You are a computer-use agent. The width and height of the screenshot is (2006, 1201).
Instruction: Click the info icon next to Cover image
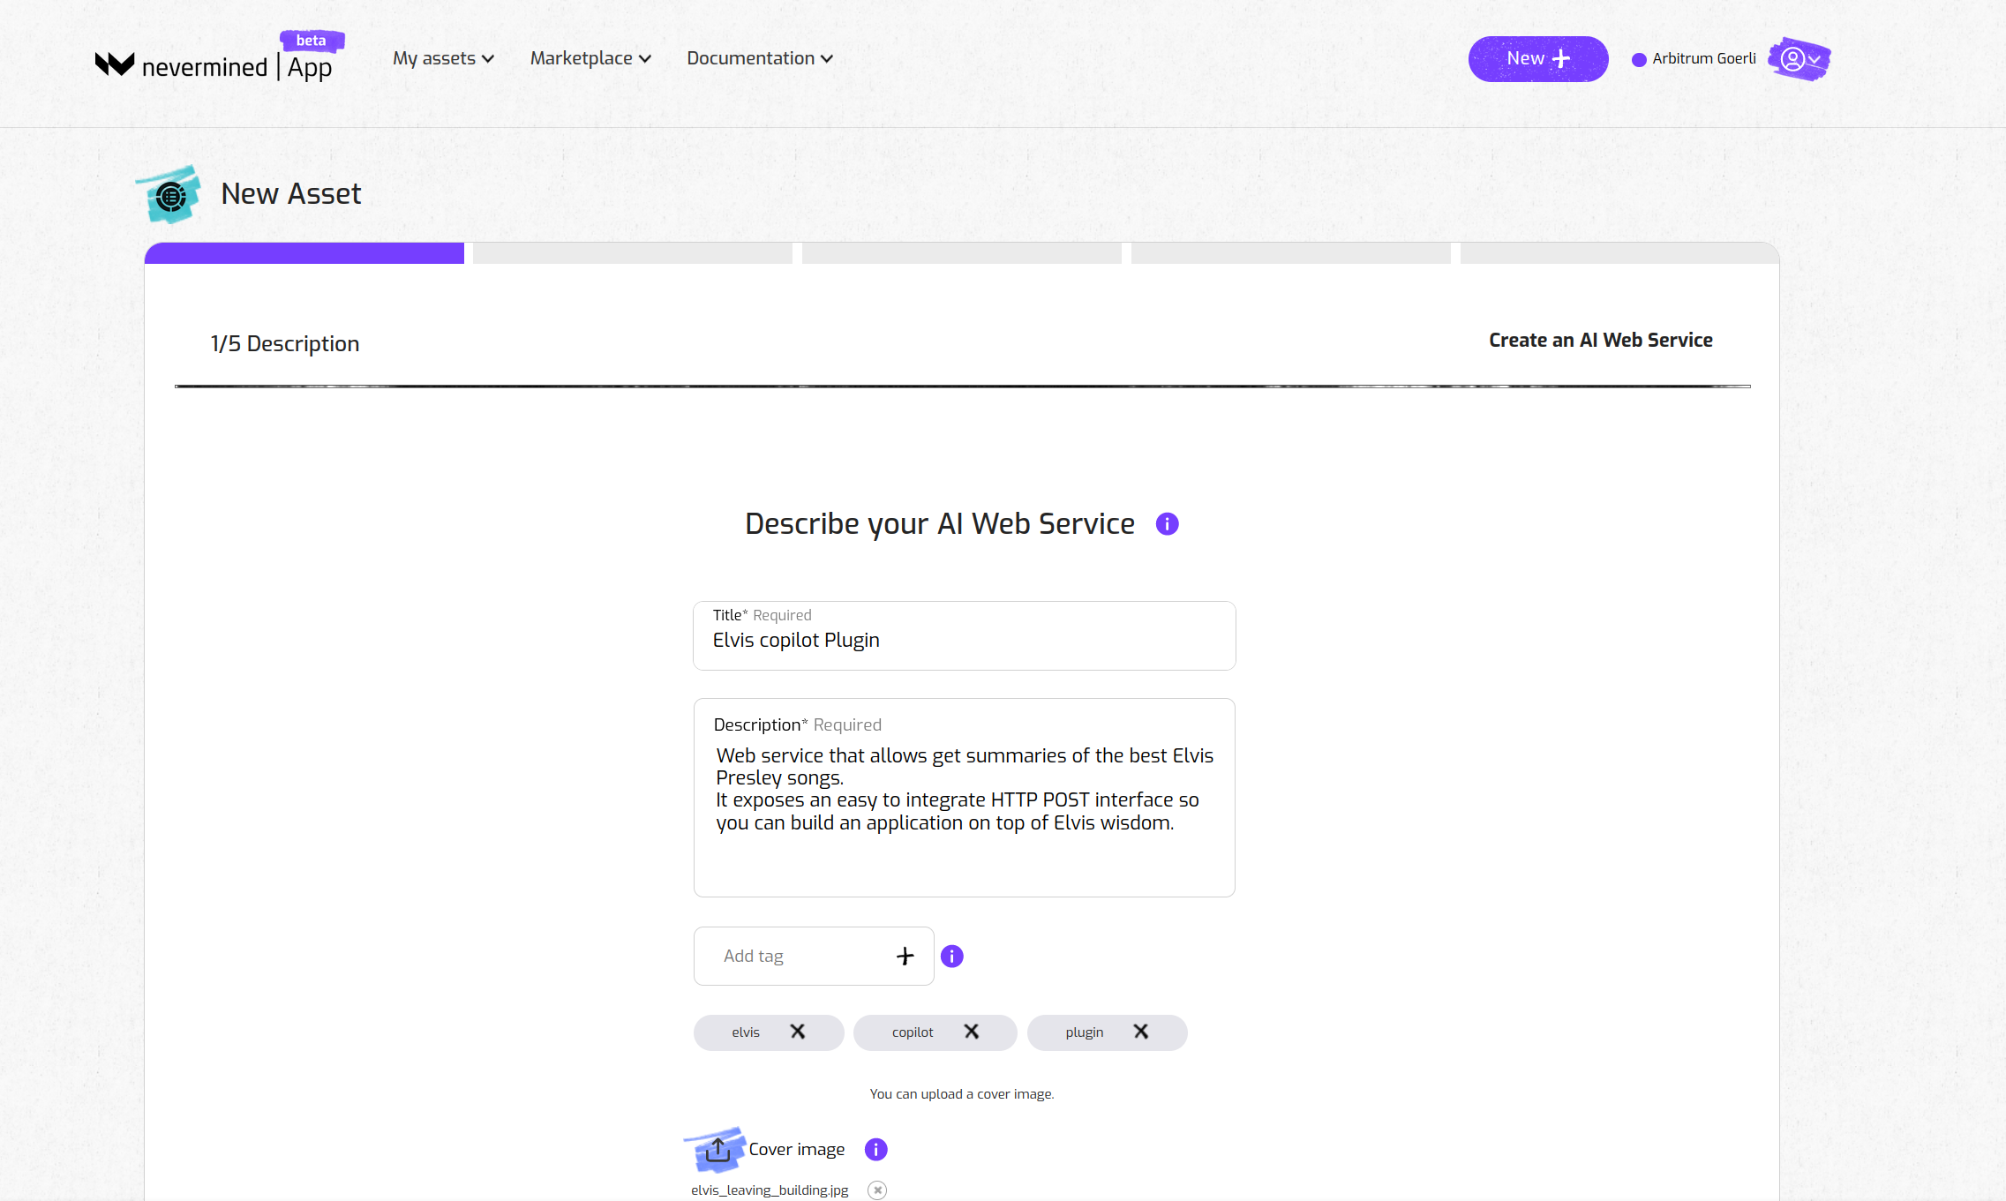pos(876,1148)
